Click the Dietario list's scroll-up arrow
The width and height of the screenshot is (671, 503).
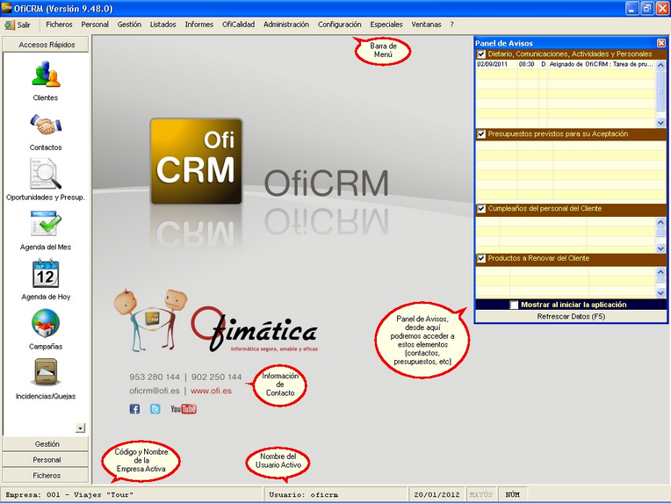pyautogui.click(x=660, y=65)
